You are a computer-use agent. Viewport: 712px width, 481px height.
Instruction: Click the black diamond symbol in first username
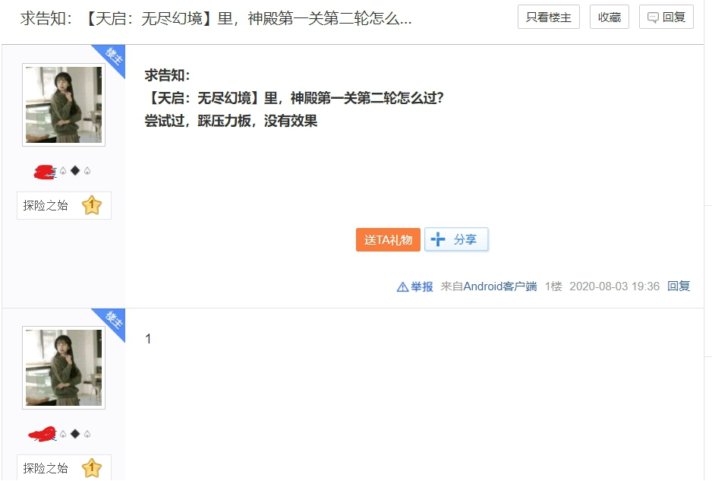[75, 170]
